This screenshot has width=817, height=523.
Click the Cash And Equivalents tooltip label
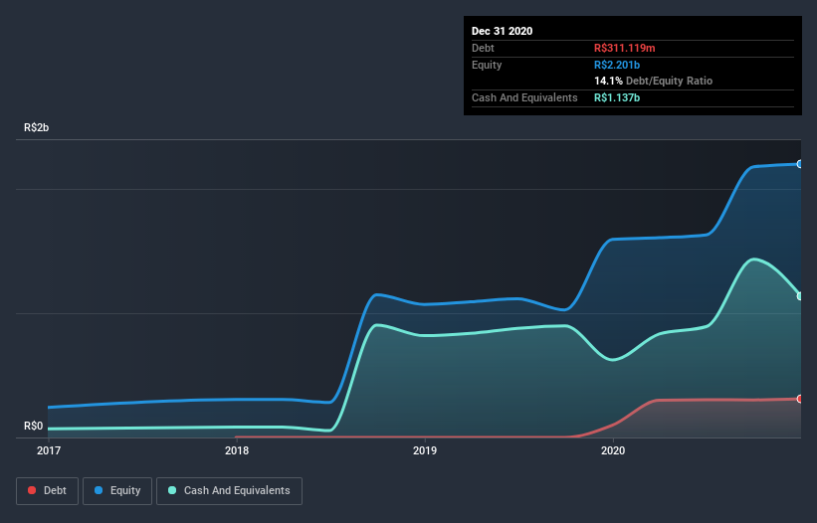tap(524, 97)
